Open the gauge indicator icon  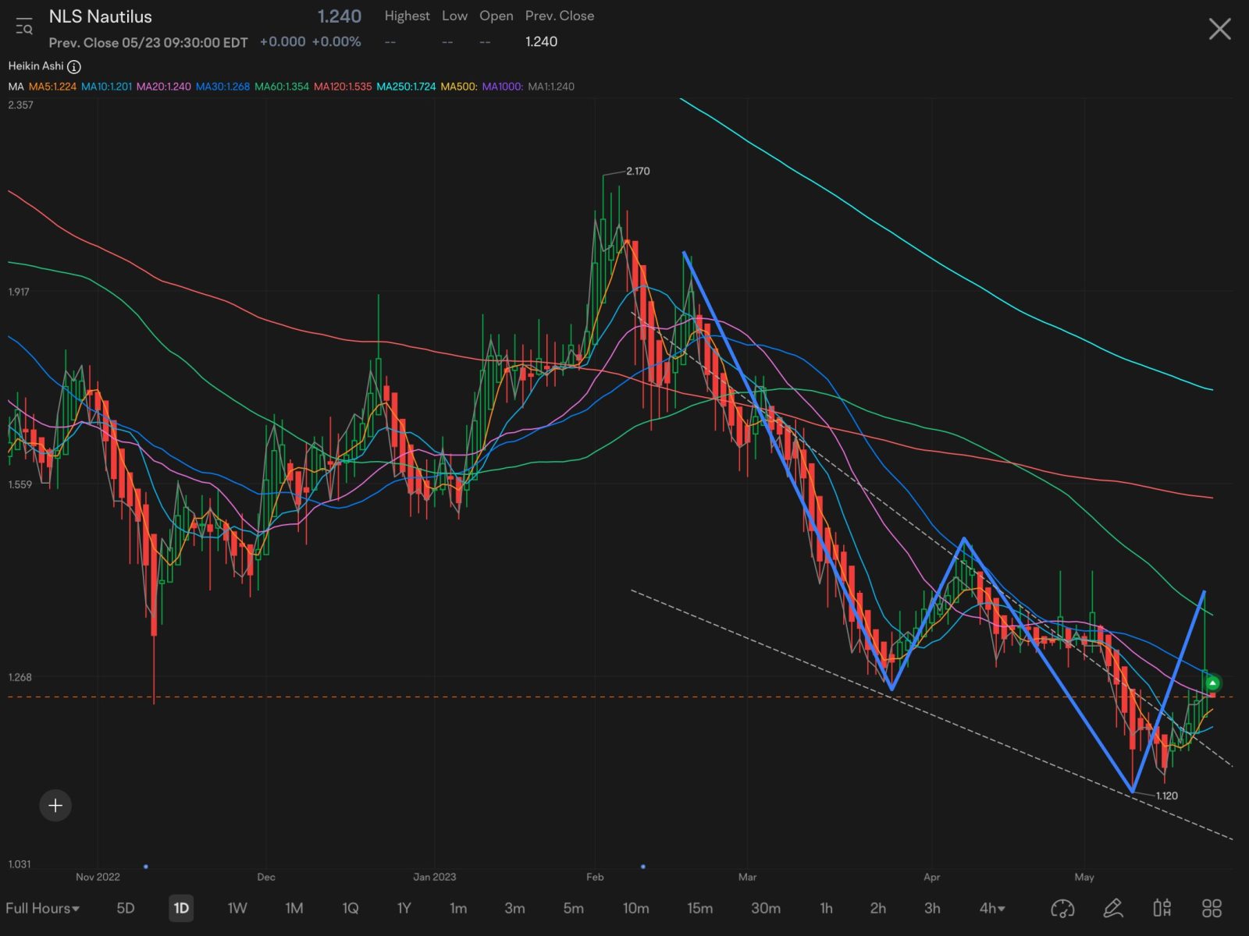coord(1062,908)
